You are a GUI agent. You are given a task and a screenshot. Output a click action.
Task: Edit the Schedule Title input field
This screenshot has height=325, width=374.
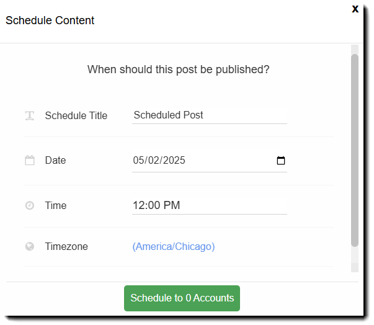[x=210, y=115]
